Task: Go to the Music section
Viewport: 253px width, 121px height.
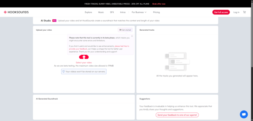Action: tap(101, 12)
